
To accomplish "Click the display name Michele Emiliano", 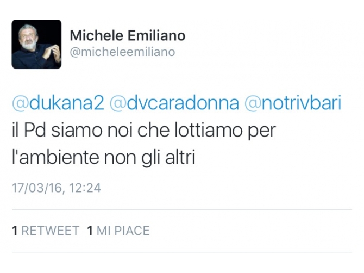I will tap(128, 35).
